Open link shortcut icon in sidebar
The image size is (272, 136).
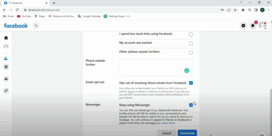(6, 91)
